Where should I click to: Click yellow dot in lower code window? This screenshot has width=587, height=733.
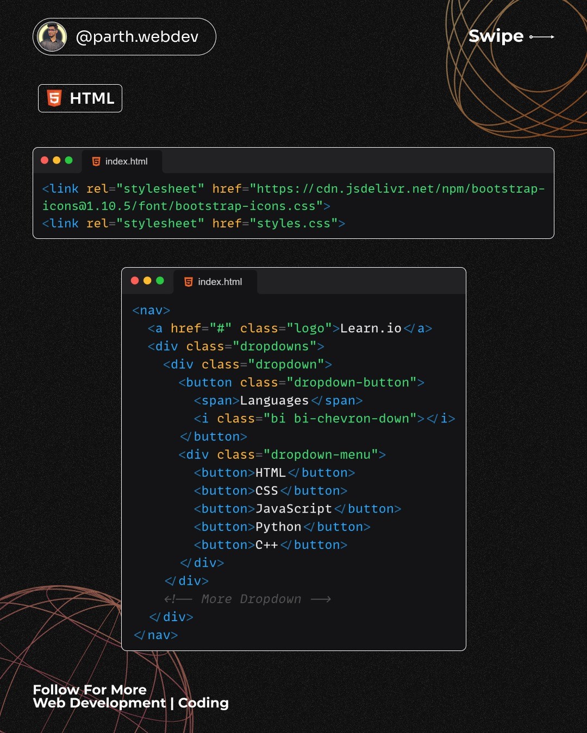pos(147,281)
